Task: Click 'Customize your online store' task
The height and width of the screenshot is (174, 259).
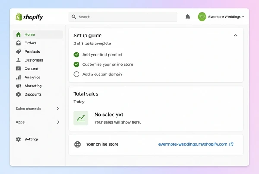Action: 107,65
